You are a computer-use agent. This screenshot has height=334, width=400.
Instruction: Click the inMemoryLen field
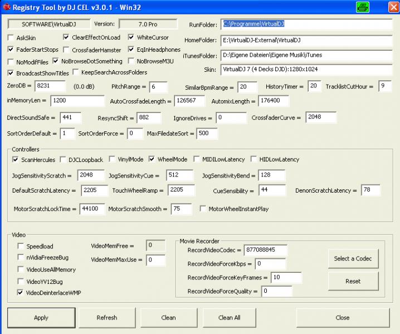click(77, 101)
